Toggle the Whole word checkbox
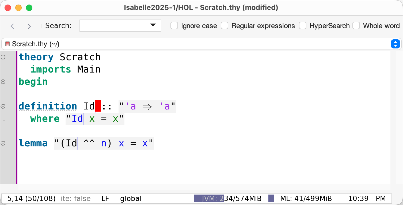This screenshot has height=205, width=403. 356,26
